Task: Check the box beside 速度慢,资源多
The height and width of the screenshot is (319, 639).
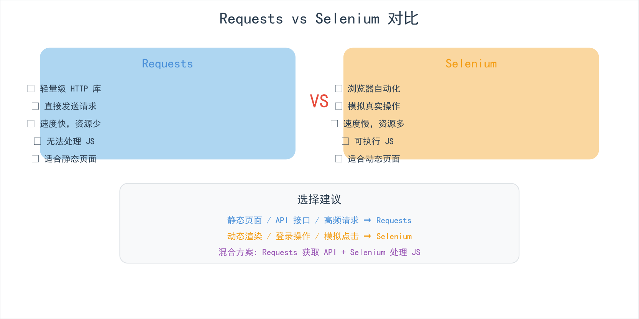Action: point(334,124)
